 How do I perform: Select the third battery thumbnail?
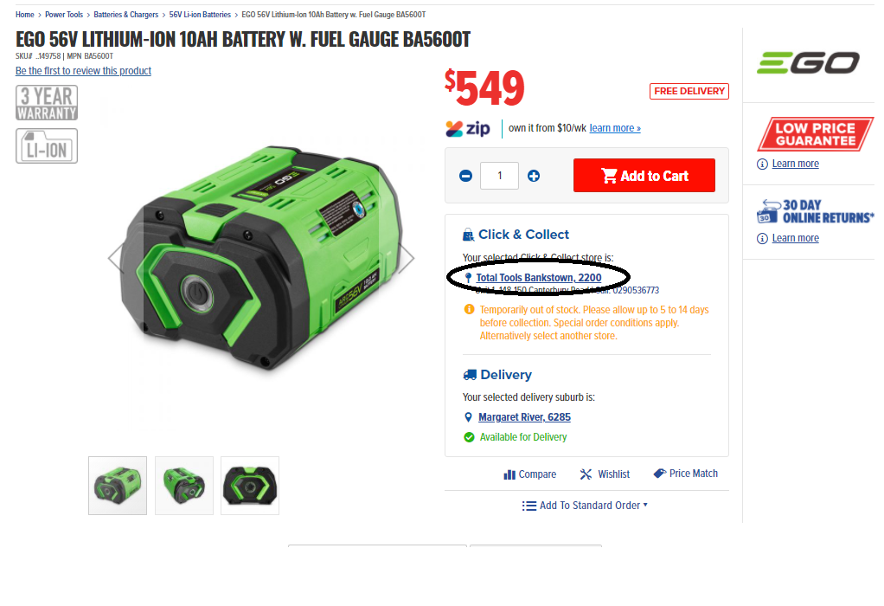[250, 486]
